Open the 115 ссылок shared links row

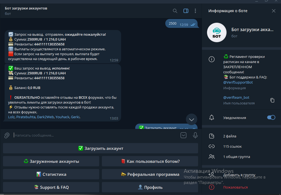point(232,146)
